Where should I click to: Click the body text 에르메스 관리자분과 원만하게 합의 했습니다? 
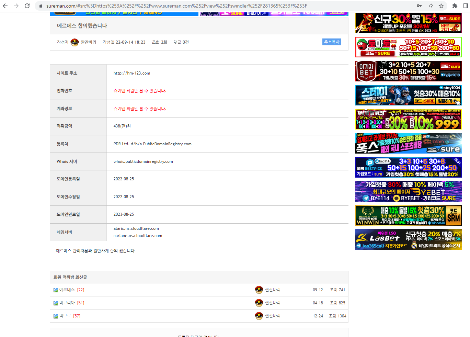(95, 251)
